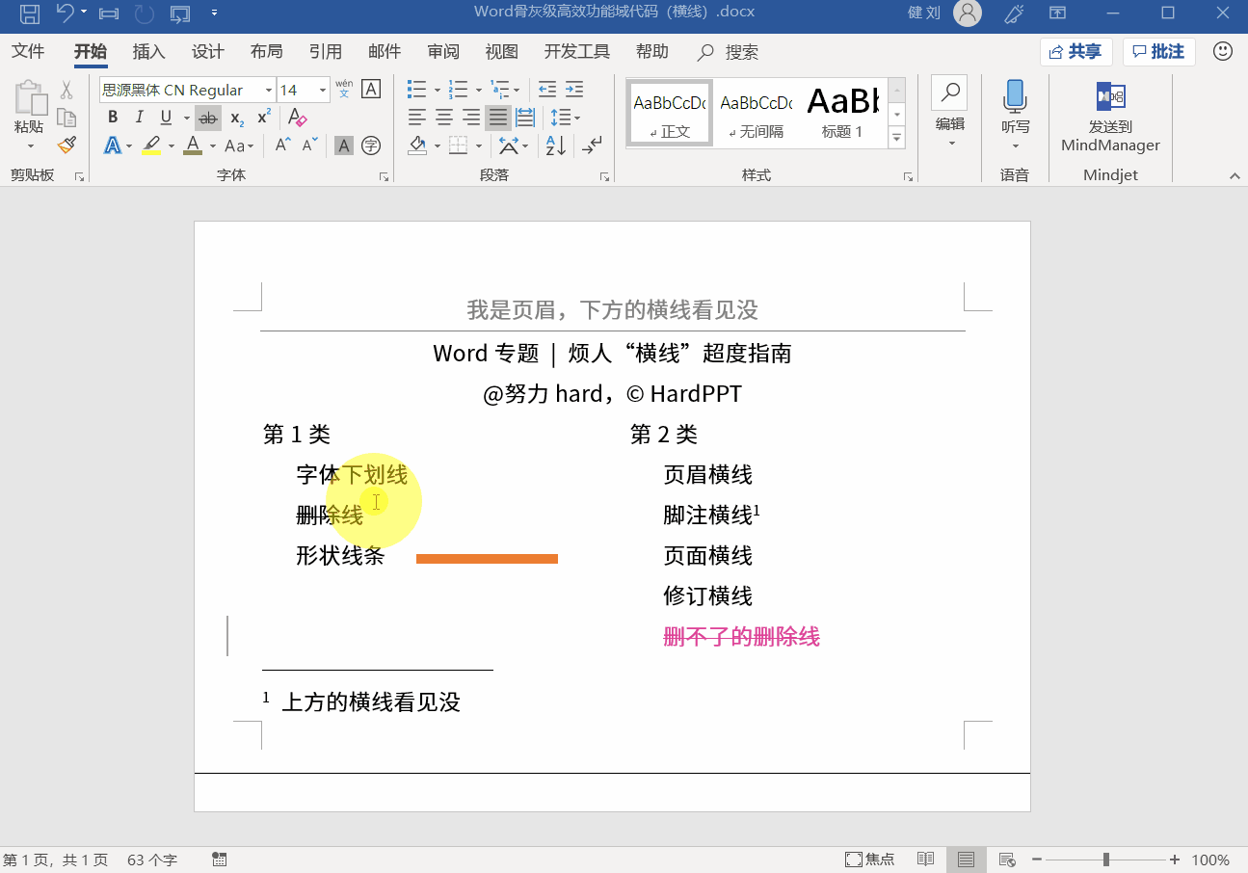This screenshot has width=1248, height=873.
Task: Click the 批注 comments button
Action: coord(1159,52)
